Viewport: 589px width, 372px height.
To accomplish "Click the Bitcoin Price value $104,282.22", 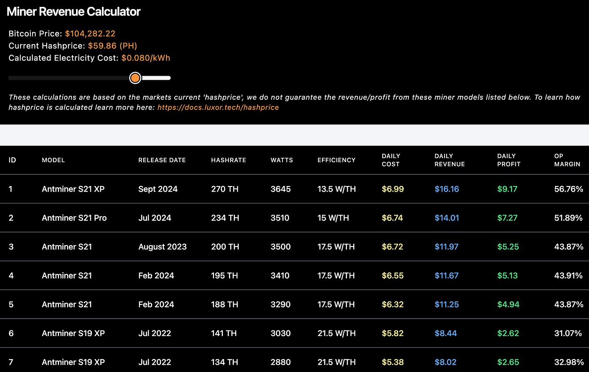I will pos(90,34).
